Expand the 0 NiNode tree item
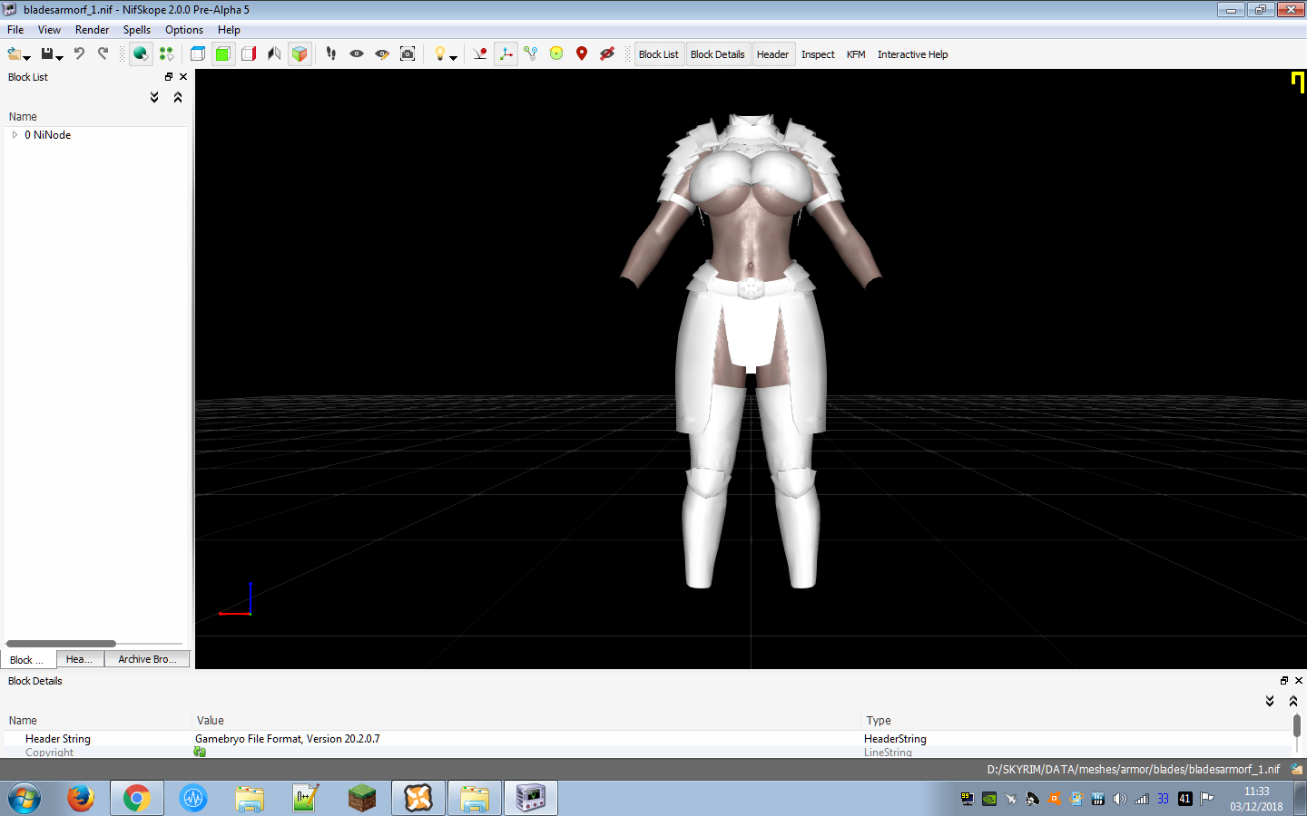 click(x=15, y=135)
